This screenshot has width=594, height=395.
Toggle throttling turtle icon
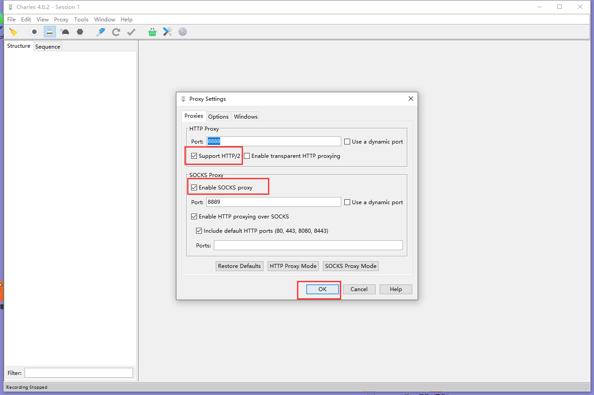pos(65,32)
